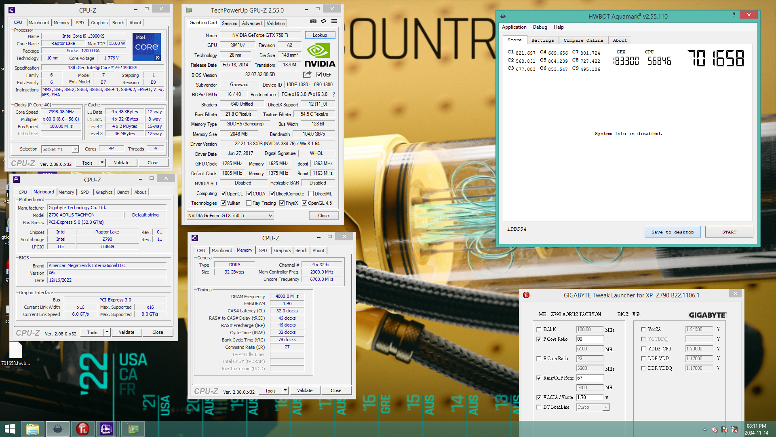
Task: Click CPU-Z Memory window title icon
Action: 195,238
